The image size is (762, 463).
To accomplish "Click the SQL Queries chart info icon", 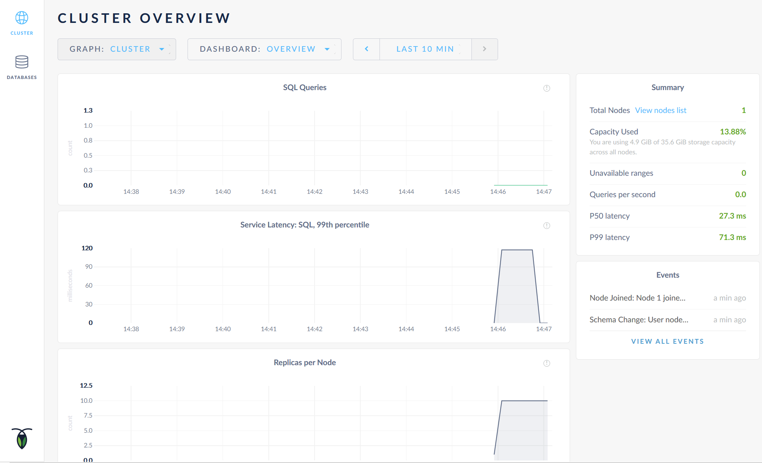I will 546,88.
